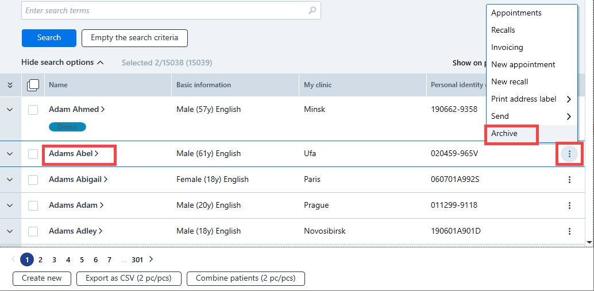
Task: Open the three-dot menu for Adams Abigail
Action: (569, 180)
